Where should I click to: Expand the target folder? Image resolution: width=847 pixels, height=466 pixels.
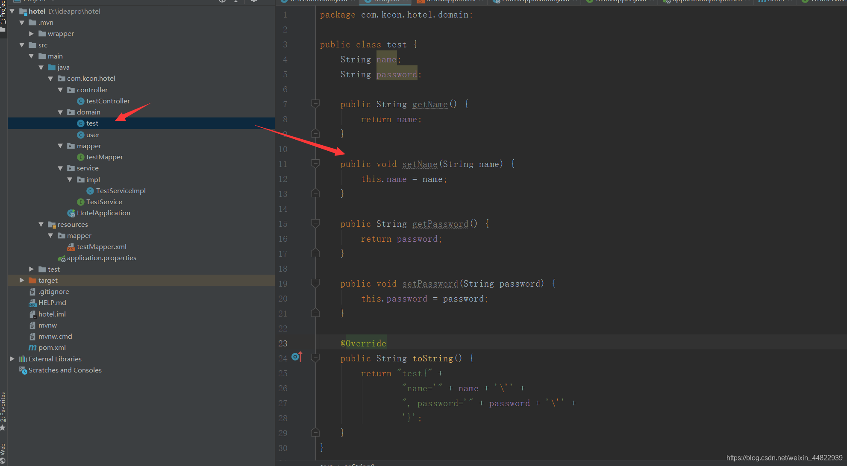click(22, 280)
